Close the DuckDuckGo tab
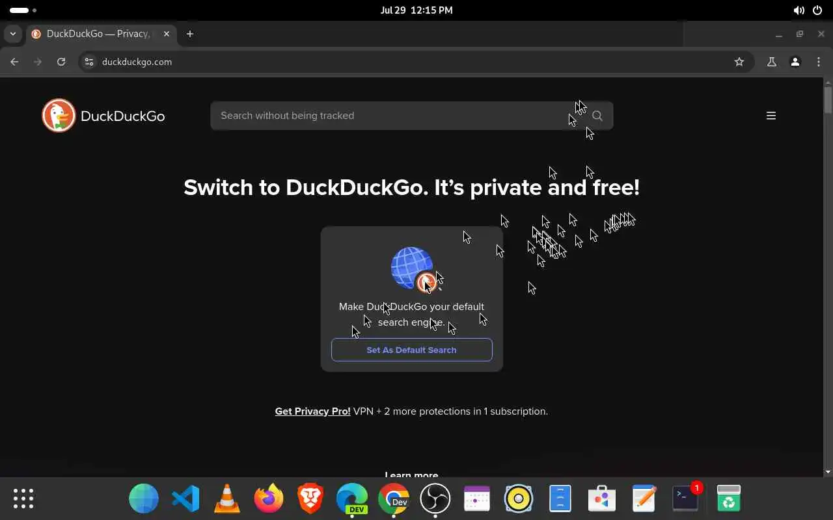The height and width of the screenshot is (520, 833). point(167,34)
